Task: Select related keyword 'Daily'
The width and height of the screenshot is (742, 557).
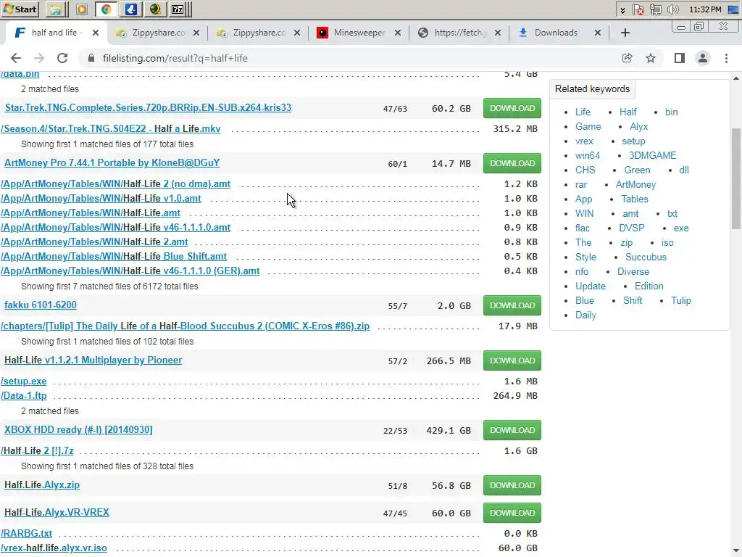Action: (585, 315)
